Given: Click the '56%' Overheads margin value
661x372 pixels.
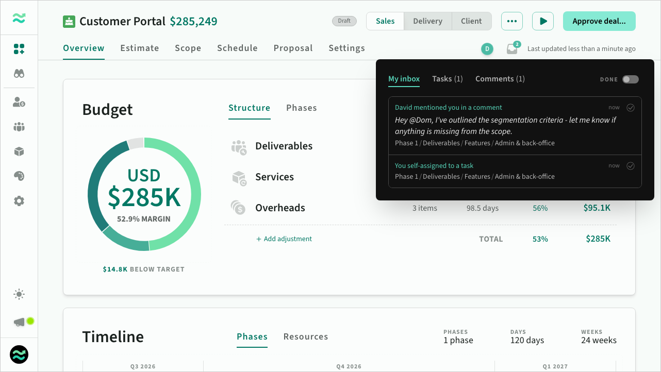Looking at the screenshot, I should tap(540, 208).
